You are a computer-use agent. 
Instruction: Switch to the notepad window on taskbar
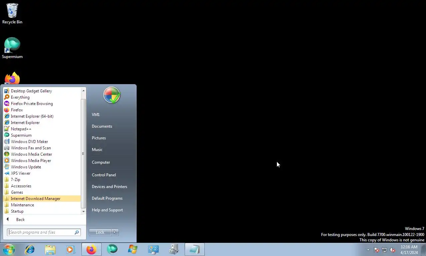[x=195, y=249]
